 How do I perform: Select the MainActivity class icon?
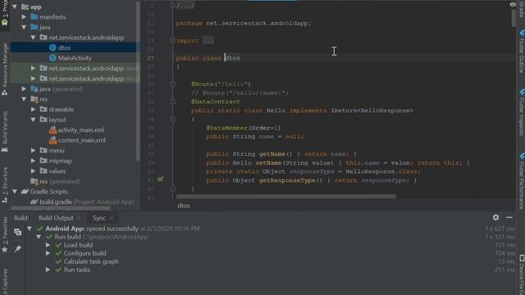52,58
